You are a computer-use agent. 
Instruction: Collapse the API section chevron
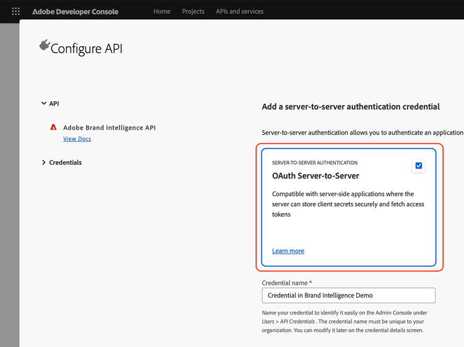coord(43,103)
